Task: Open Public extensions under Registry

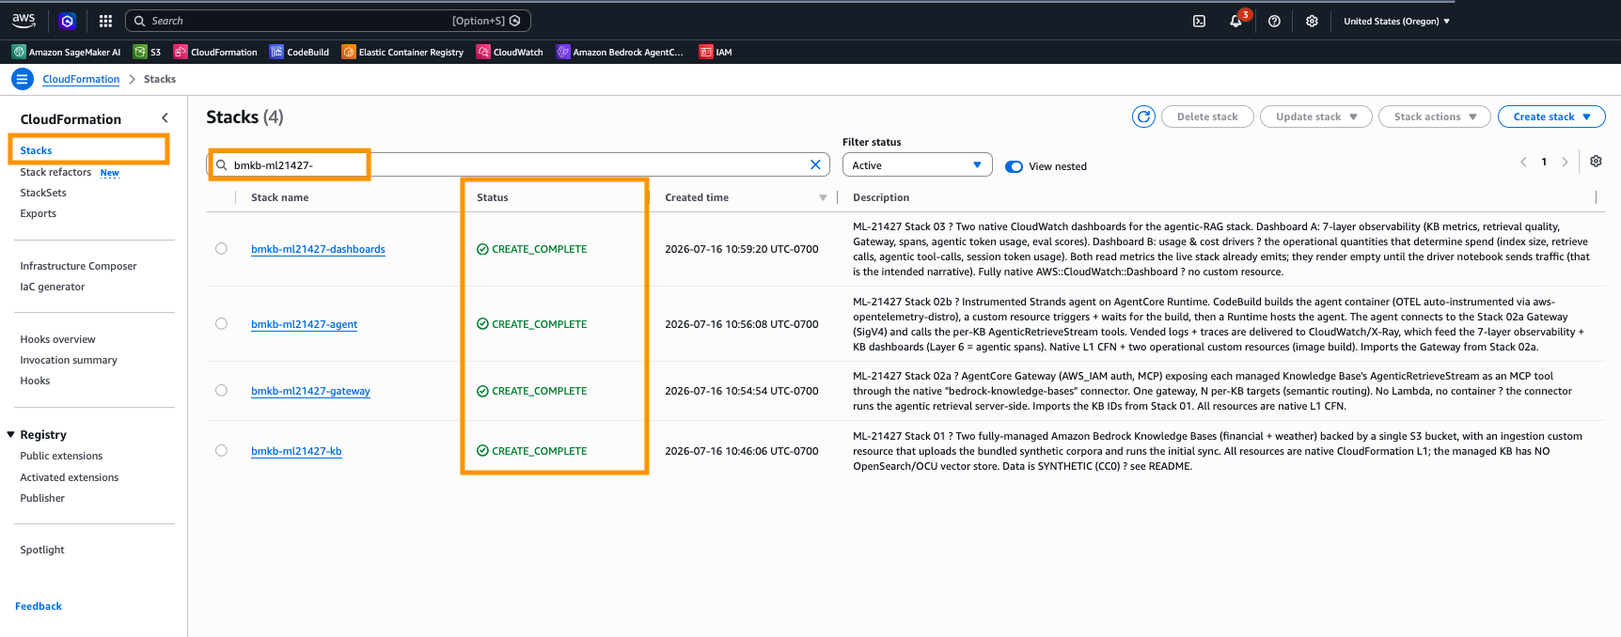Action: (61, 456)
